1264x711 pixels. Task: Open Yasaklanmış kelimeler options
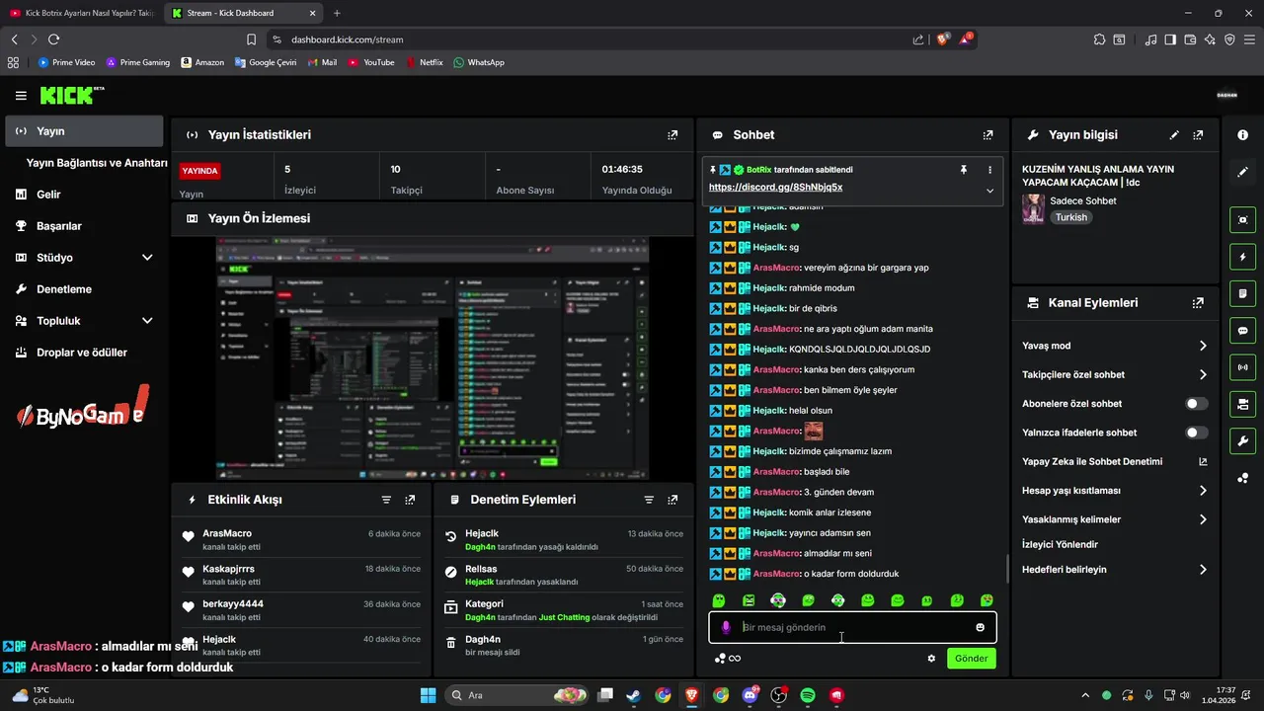(1115, 519)
